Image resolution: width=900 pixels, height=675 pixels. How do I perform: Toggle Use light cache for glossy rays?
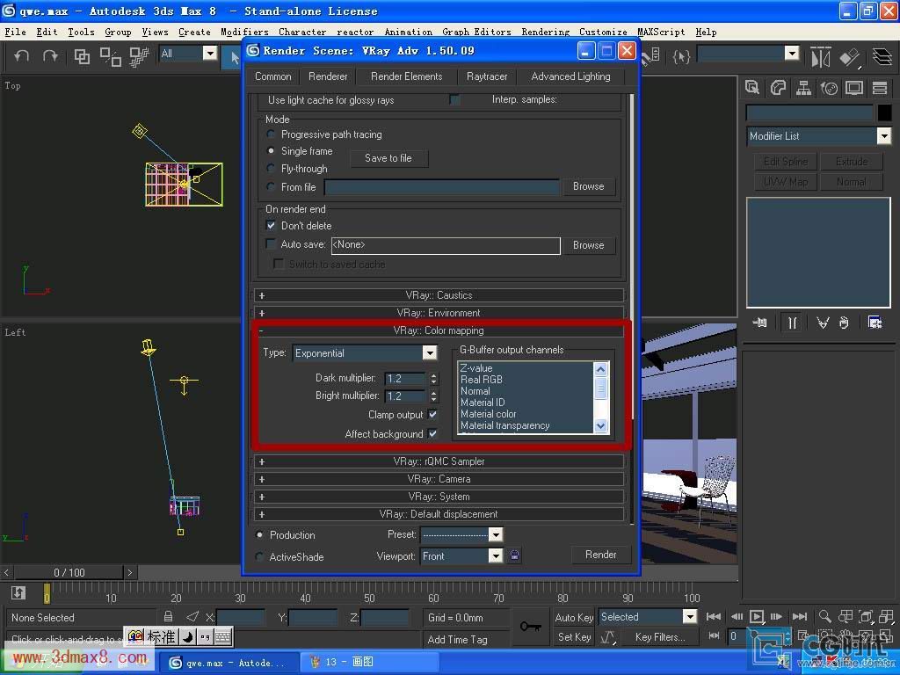tap(454, 100)
